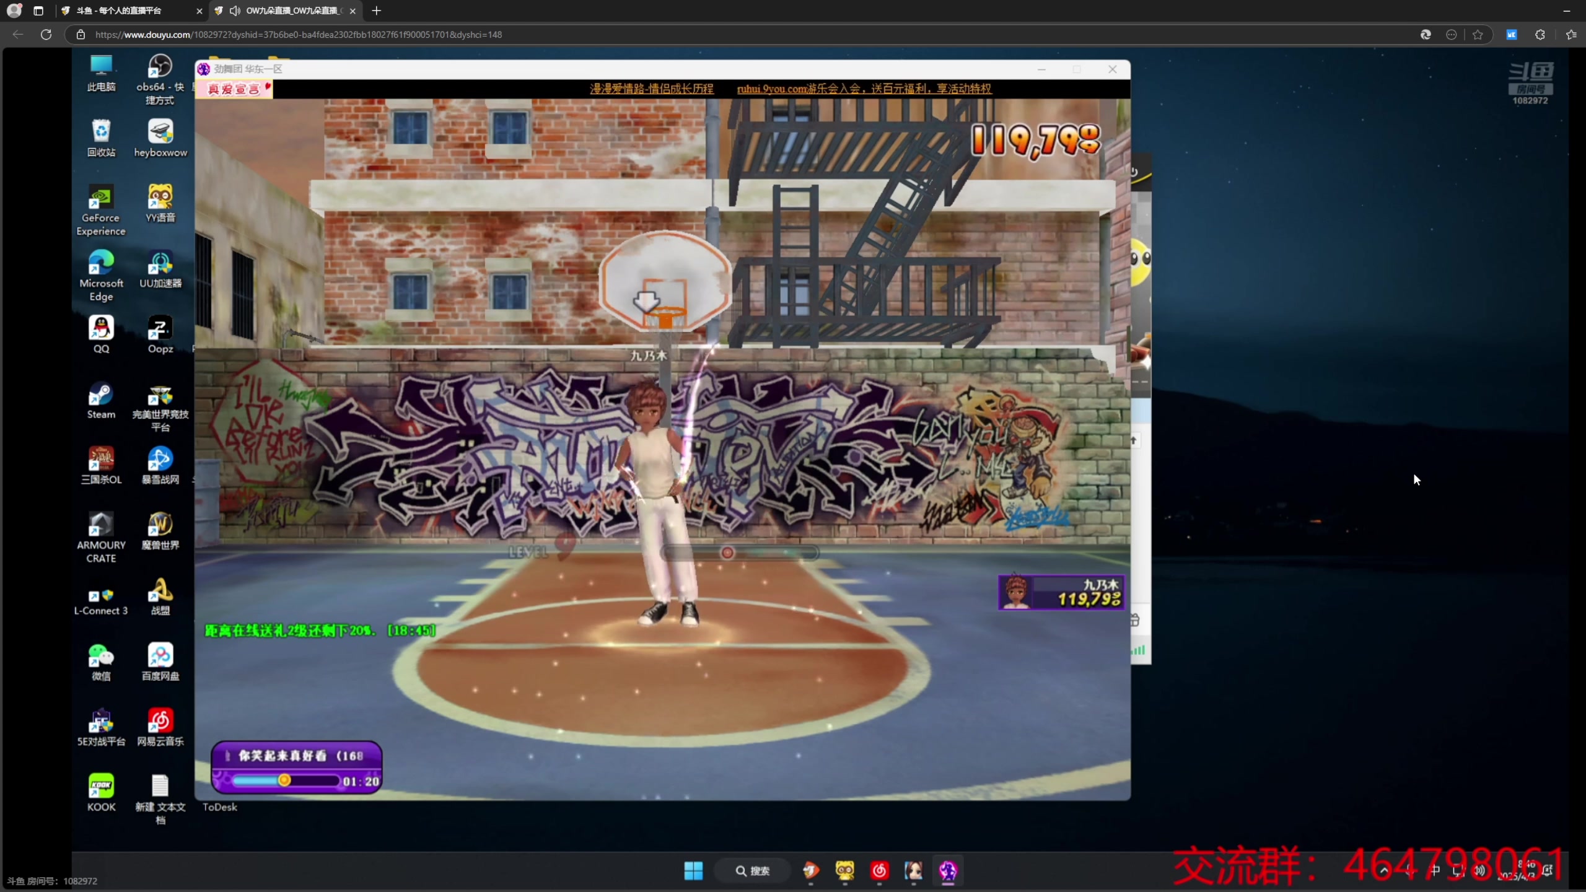Focus the douyu.com address bar
Image resolution: width=1586 pixels, height=892 pixels.
(743, 35)
